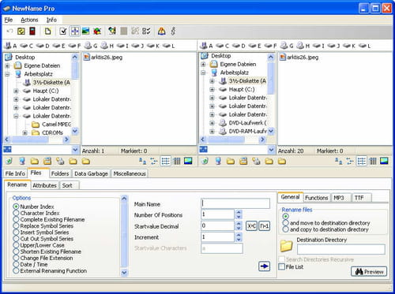This screenshot has height=294, width=395.
Task: Switch the left pane to grid list view
Action: (x=166, y=161)
